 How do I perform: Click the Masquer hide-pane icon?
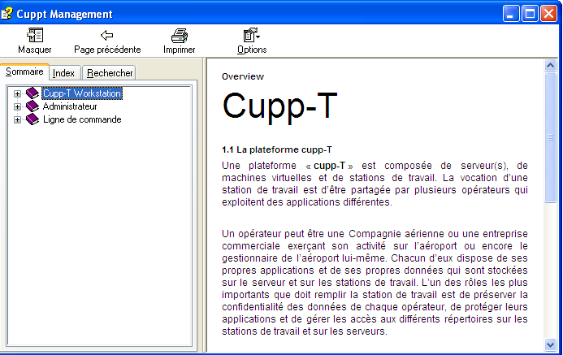[35, 35]
